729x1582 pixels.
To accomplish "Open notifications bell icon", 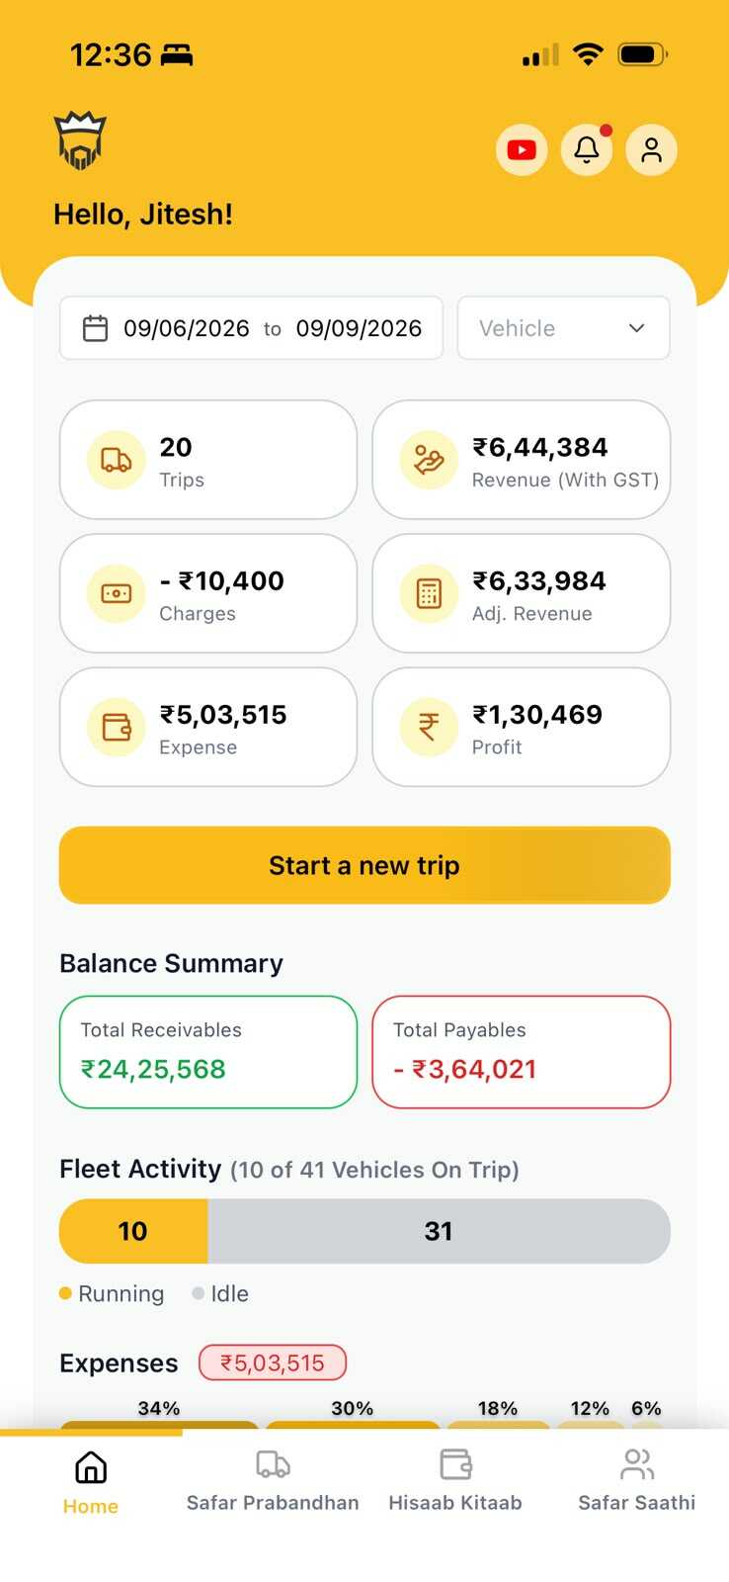I will 587,150.
